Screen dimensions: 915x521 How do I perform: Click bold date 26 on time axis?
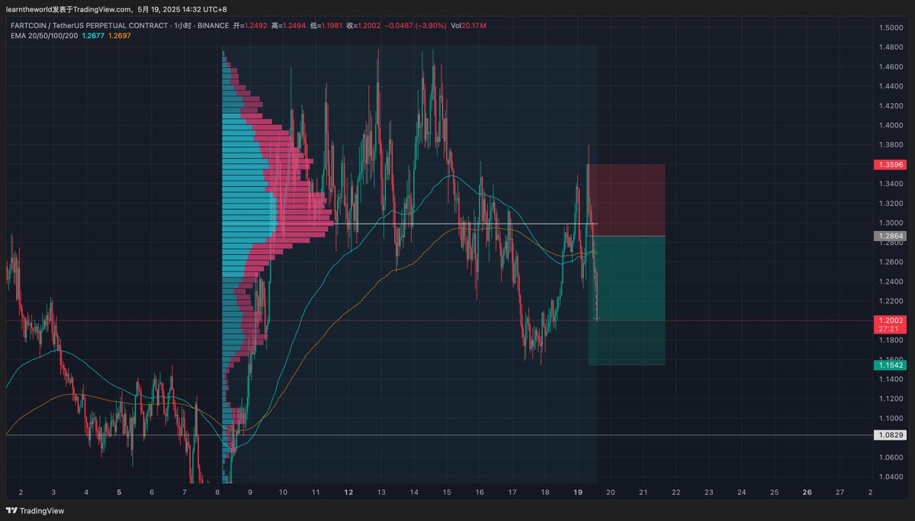pos(807,493)
